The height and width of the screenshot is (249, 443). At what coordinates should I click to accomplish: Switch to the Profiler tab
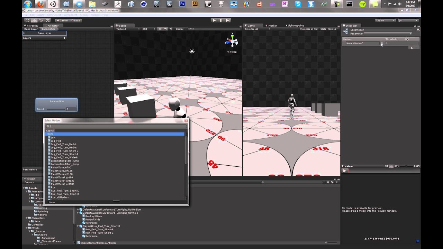[x=271, y=26]
